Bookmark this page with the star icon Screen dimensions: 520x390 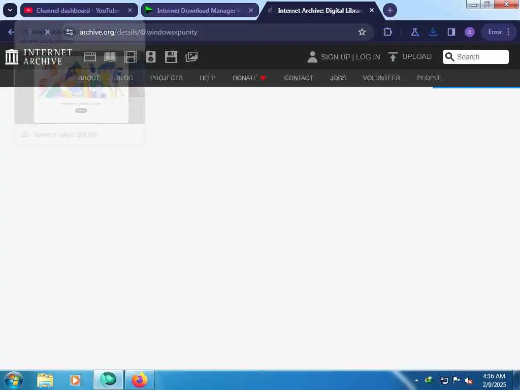click(362, 32)
